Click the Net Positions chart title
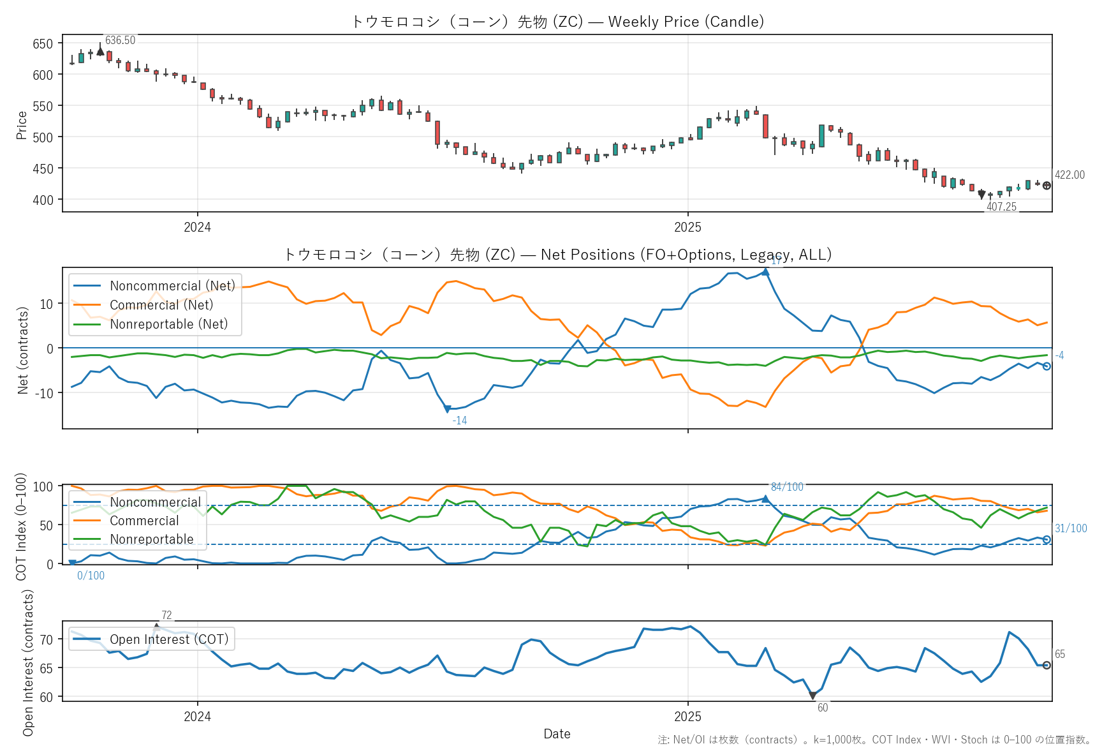The width and height of the screenshot is (1102, 753). (x=557, y=255)
